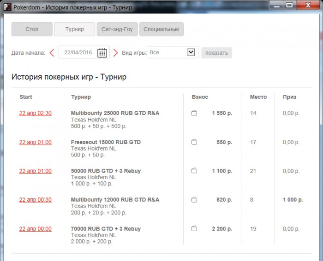Click place value 21
This screenshot has width=323, height=261.
click(253, 171)
